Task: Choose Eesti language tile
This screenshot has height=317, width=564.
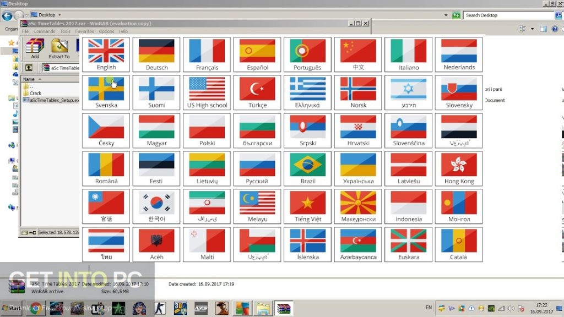Action: (156, 168)
